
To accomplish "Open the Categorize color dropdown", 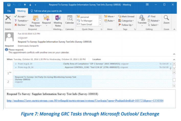I will 126,21.
